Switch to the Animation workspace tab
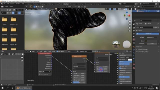The height and width of the screenshot is (90, 160). pos(73,4)
